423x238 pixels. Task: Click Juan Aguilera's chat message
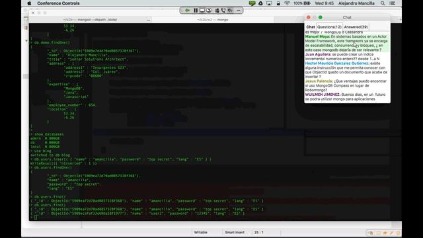[x=346, y=56]
